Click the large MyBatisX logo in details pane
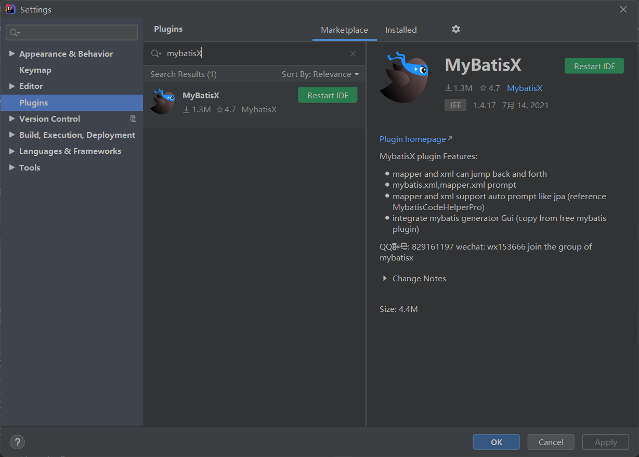This screenshot has height=457, width=639. pos(406,77)
